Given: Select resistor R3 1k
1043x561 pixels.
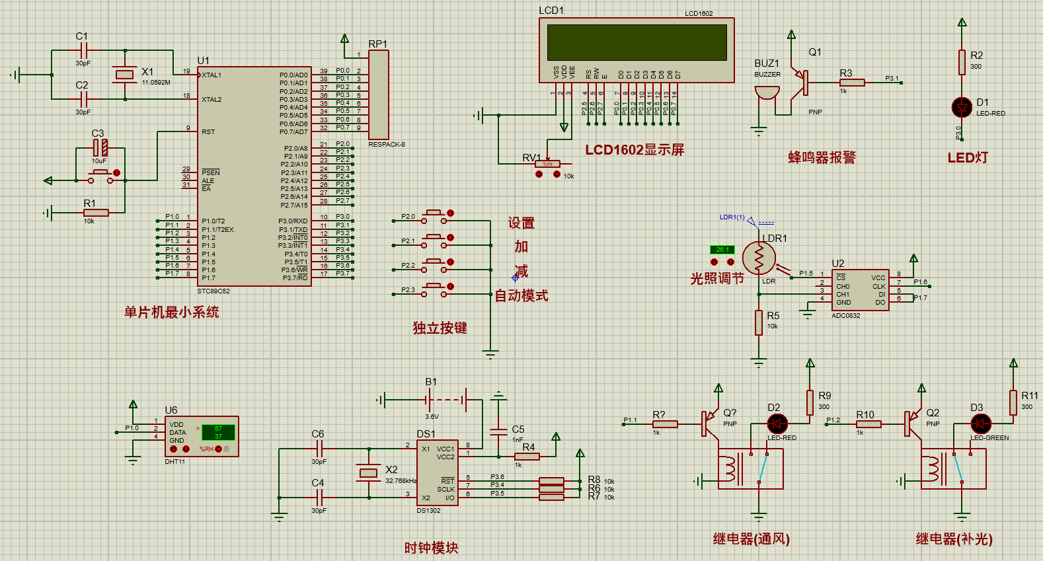Looking at the screenshot, I should (852, 83).
